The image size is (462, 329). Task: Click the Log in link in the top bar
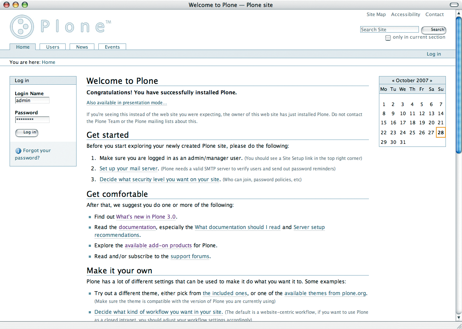434,54
